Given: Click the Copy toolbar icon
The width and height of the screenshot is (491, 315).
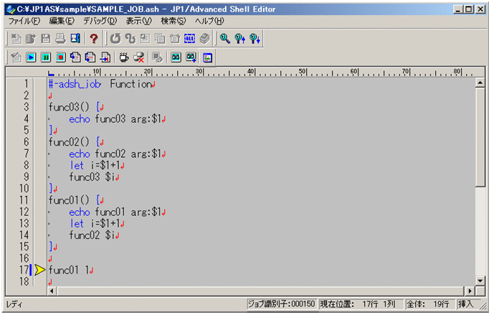Looking at the screenshot, I should tap(160, 39).
